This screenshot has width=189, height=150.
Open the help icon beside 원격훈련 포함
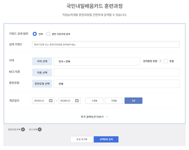pyautogui.click(x=160, y=61)
